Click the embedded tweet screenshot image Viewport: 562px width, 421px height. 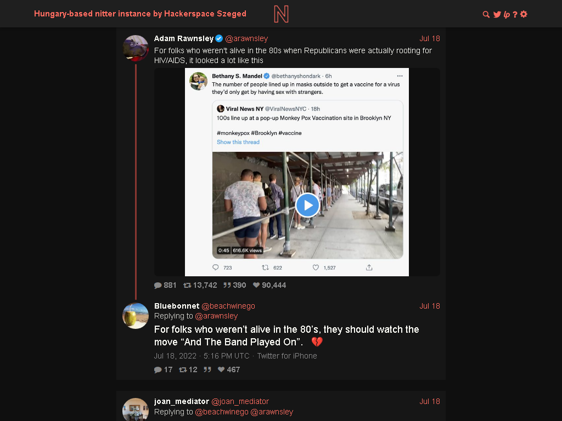297,172
